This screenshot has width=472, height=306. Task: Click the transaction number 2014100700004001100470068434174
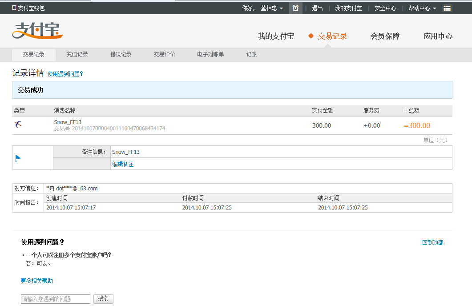pyautogui.click(x=119, y=129)
